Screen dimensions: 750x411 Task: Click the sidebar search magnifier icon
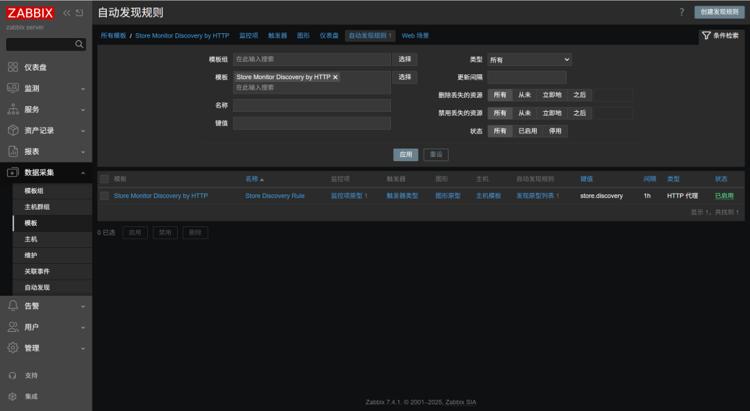pos(79,44)
